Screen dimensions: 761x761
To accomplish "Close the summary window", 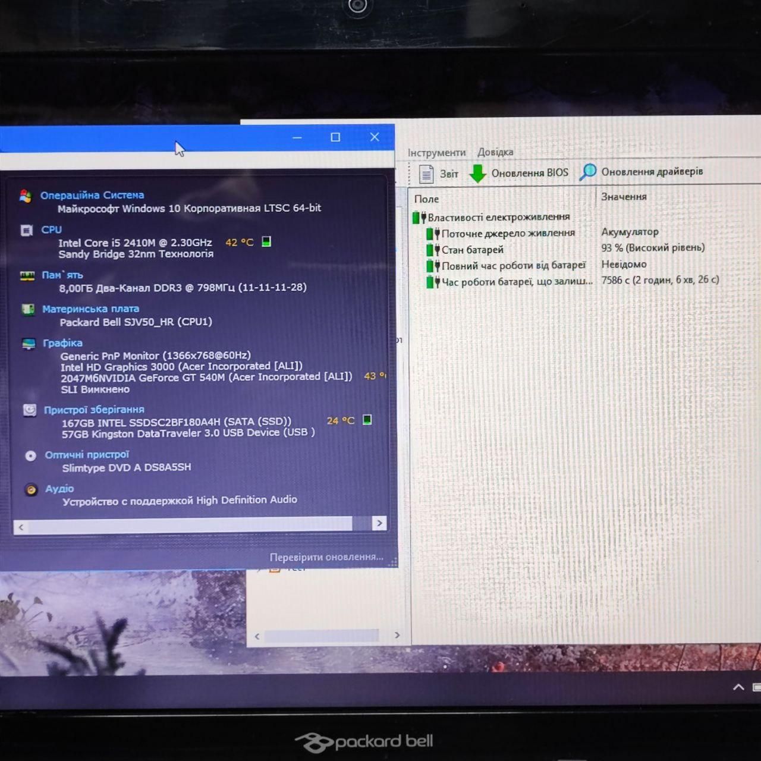I will click(x=375, y=137).
